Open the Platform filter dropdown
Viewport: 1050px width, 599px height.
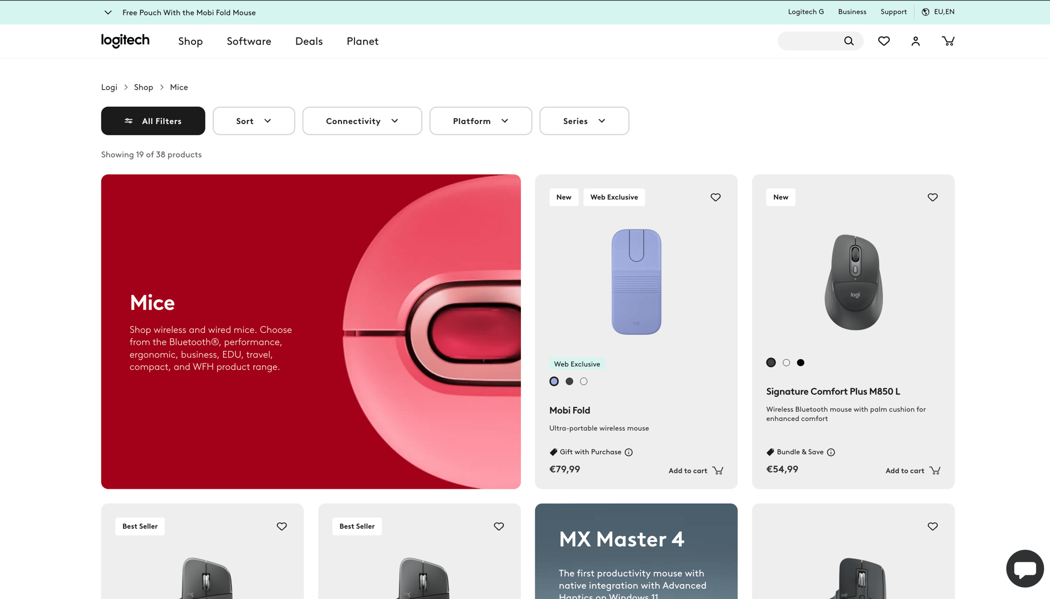point(480,121)
